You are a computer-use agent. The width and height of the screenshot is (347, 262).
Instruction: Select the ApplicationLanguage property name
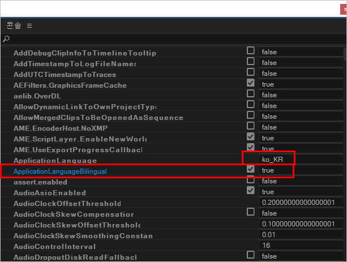tap(55, 161)
